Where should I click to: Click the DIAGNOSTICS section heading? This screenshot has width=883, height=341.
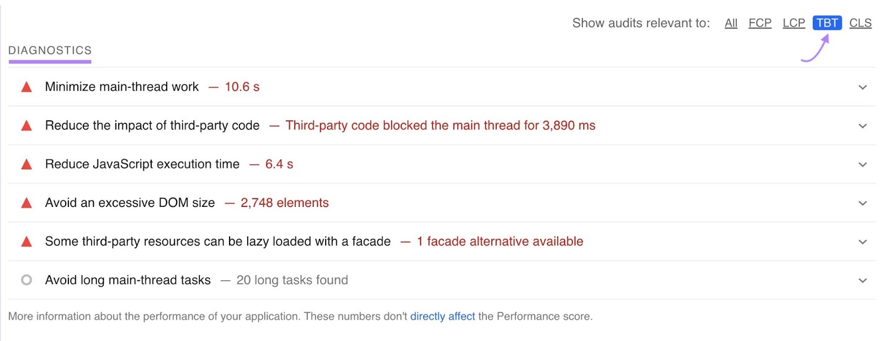tap(50, 50)
